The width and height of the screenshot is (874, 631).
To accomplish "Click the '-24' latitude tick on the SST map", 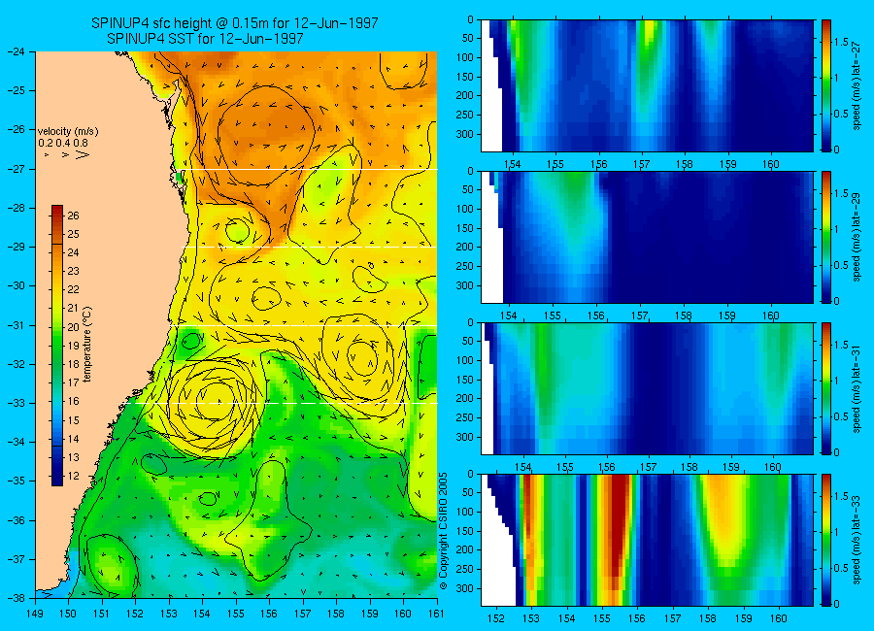I will coord(17,51).
